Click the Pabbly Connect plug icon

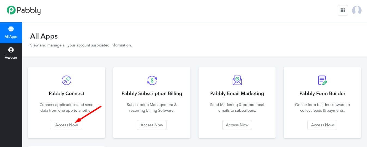[66, 80]
